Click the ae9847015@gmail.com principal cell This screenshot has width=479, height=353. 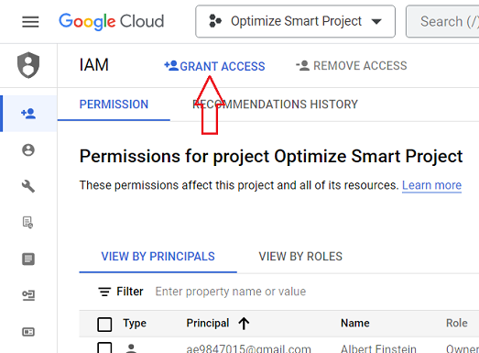tap(249, 348)
